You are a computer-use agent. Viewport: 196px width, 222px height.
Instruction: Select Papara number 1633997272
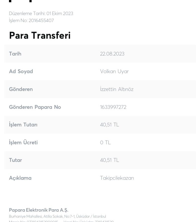tap(113, 107)
